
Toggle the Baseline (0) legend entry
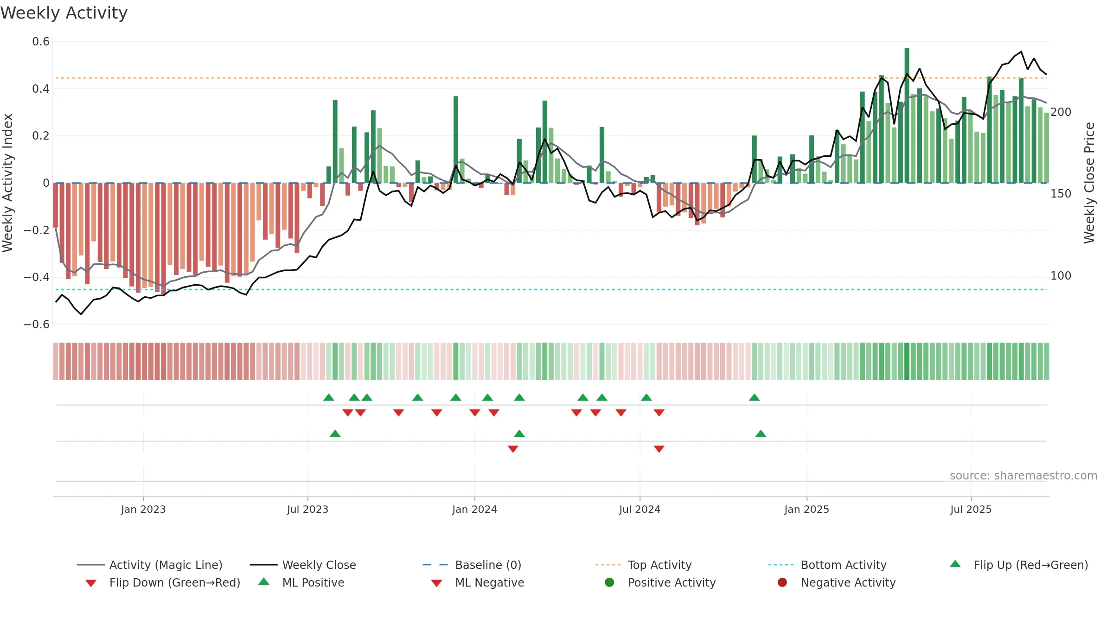(x=472, y=565)
